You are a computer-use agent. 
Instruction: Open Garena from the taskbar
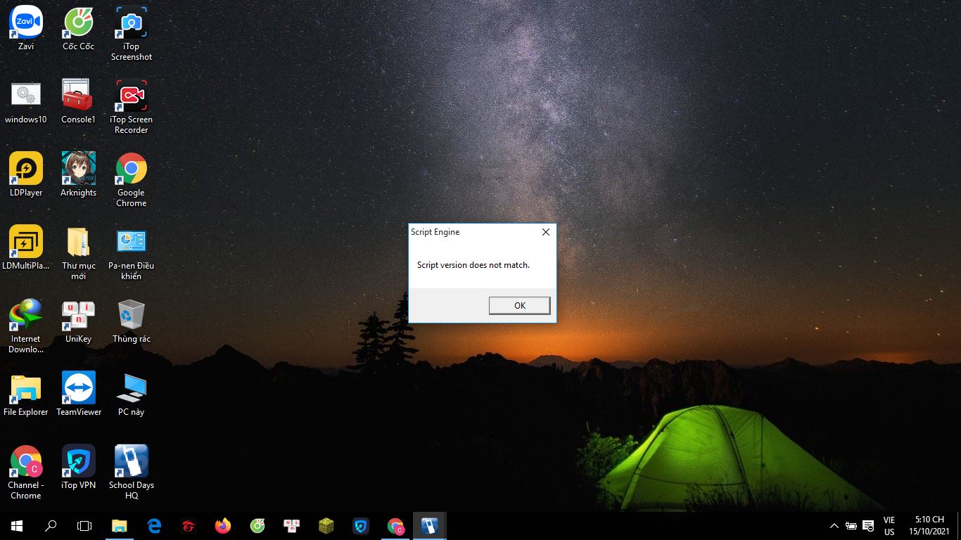[189, 525]
